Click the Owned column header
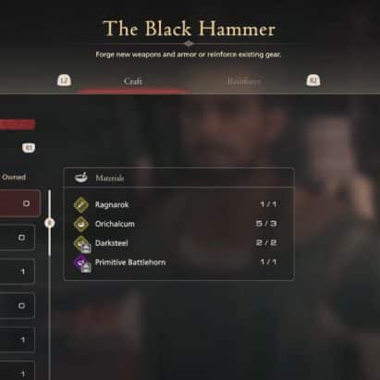 point(14,178)
